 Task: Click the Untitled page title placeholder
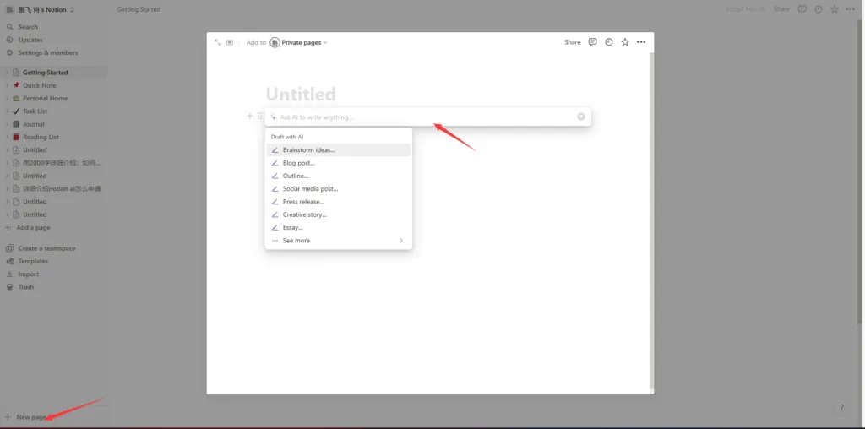pyautogui.click(x=301, y=95)
